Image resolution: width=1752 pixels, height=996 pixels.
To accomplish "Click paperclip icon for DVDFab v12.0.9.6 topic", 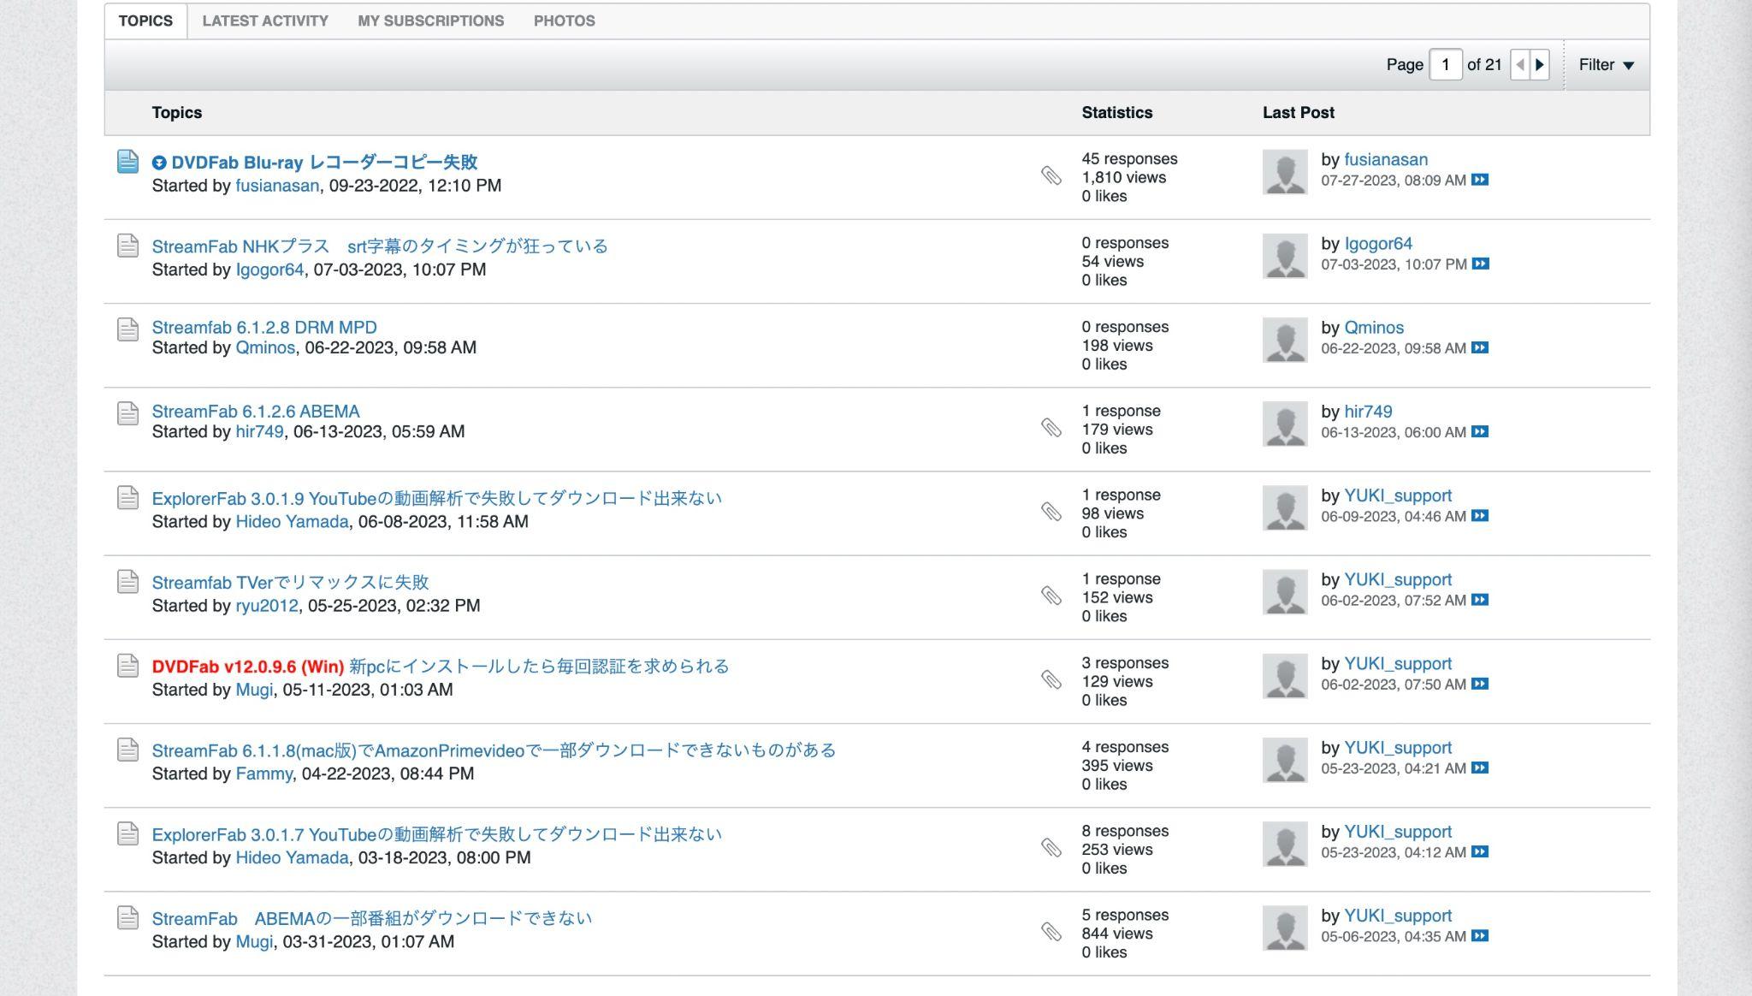I will pos(1051,679).
